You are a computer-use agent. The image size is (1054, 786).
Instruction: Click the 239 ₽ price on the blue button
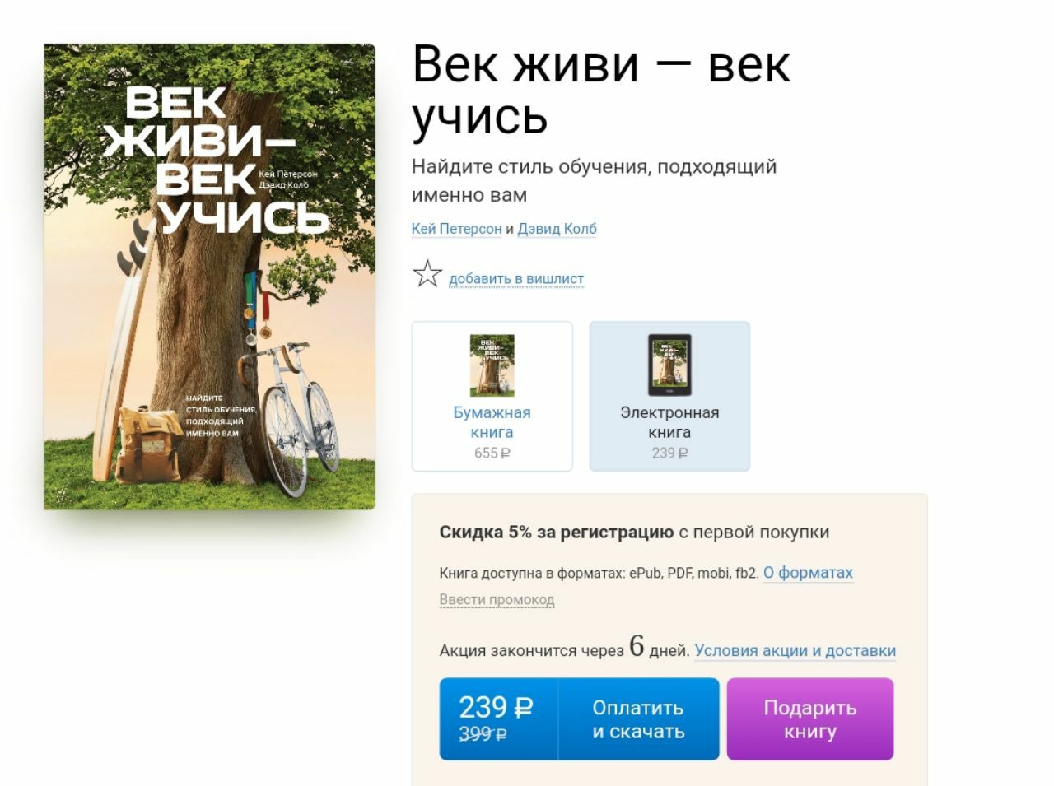click(496, 707)
